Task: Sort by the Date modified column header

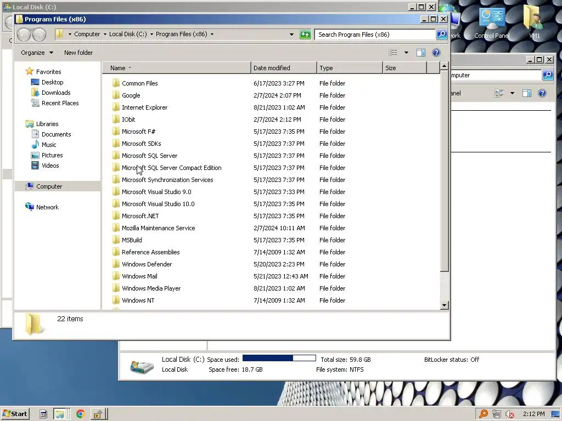Action: [x=284, y=67]
